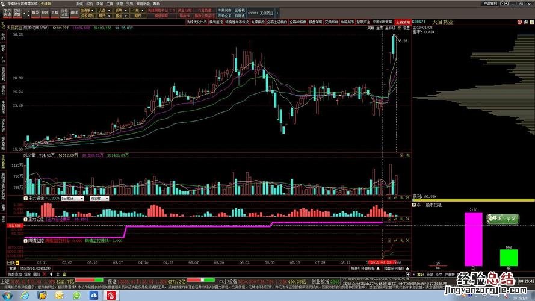Click the 卖出监控 button
The image size is (535, 301).
[216, 22]
